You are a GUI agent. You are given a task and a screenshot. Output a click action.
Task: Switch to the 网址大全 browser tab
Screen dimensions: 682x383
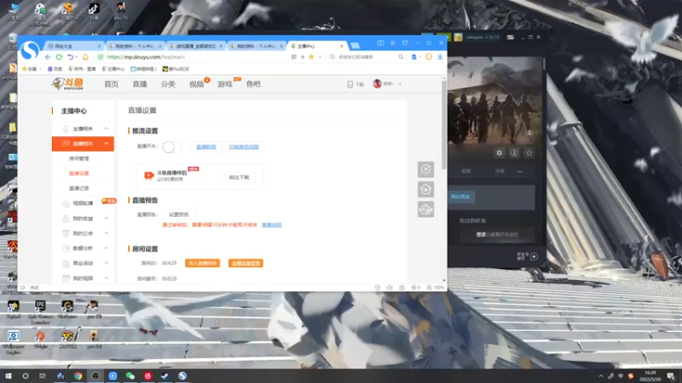75,46
